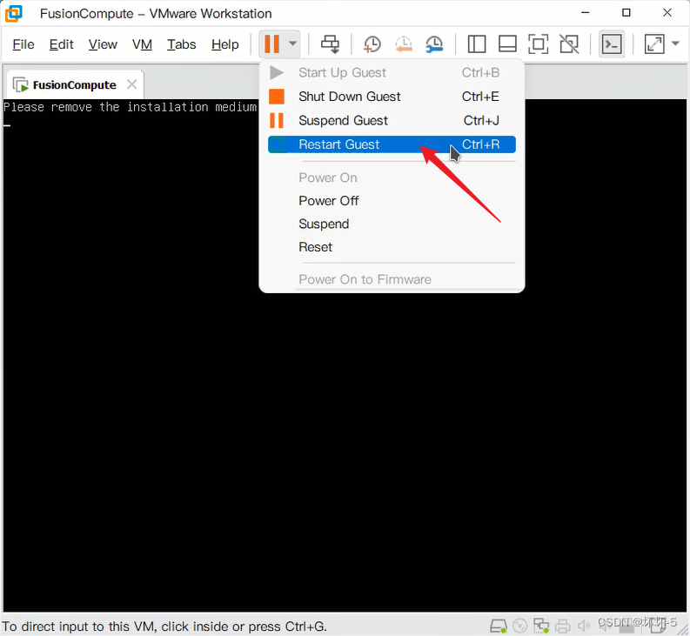This screenshot has height=636, width=690.
Task: Click the stretch guest display icon
Action: [x=654, y=44]
